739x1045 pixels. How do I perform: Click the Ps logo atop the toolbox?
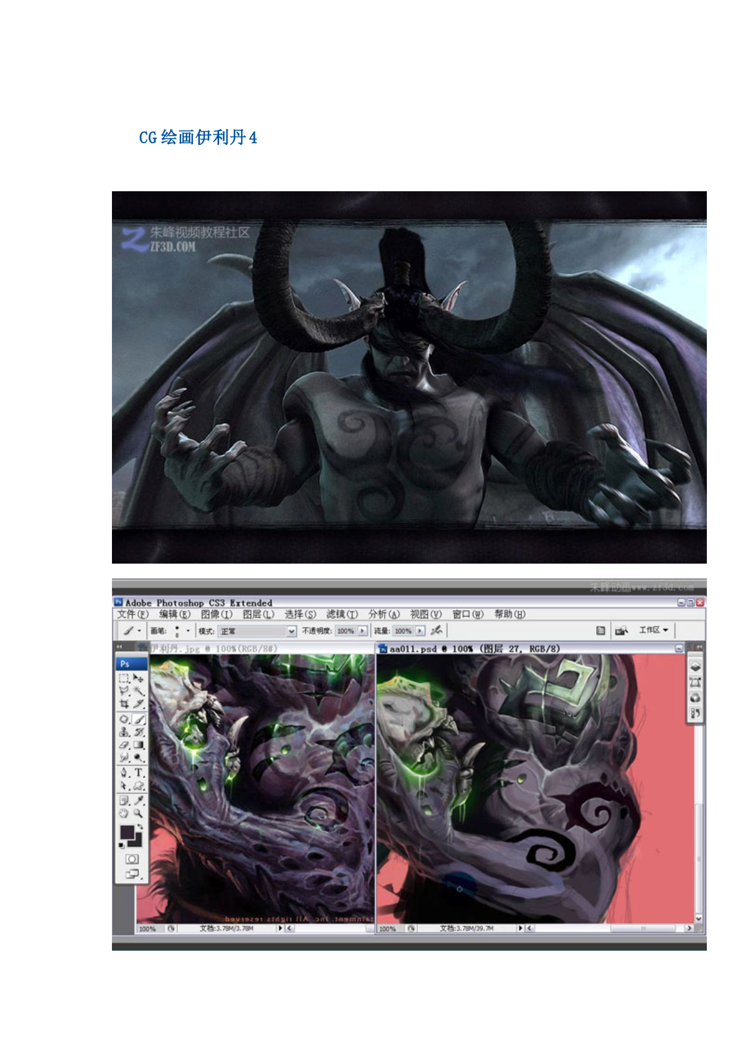[x=131, y=664]
